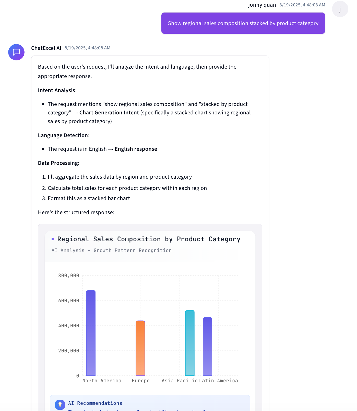The height and width of the screenshot is (411, 357).
Task: Click the "Intent Analysis" bold heading
Action: coord(56,90)
